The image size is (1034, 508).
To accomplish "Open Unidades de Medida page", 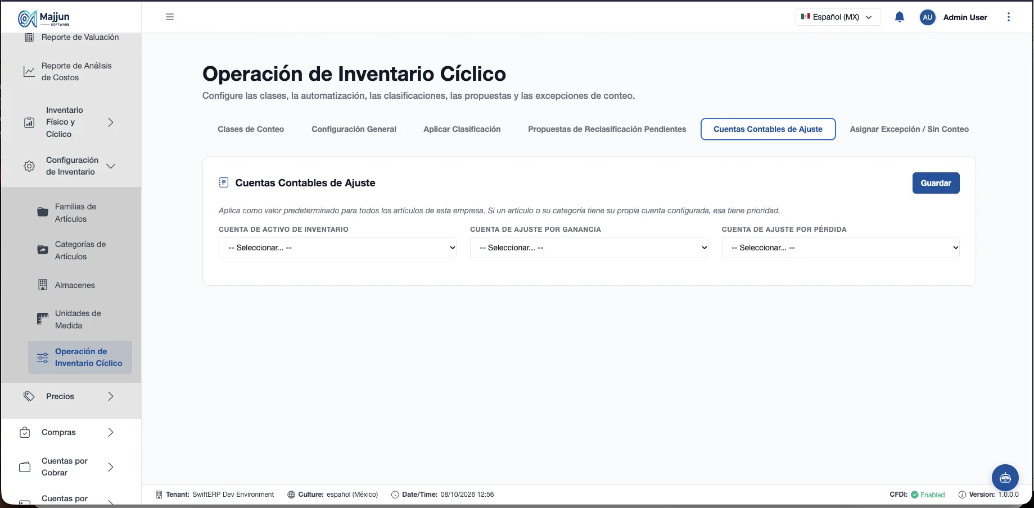I will (78, 319).
